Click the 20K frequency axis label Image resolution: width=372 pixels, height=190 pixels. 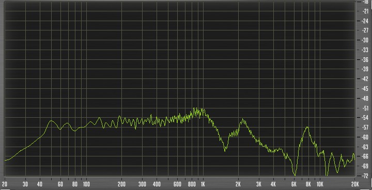pyautogui.click(x=355, y=184)
